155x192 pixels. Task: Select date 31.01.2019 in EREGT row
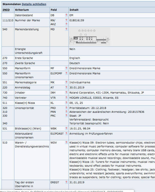(x=77, y=182)
